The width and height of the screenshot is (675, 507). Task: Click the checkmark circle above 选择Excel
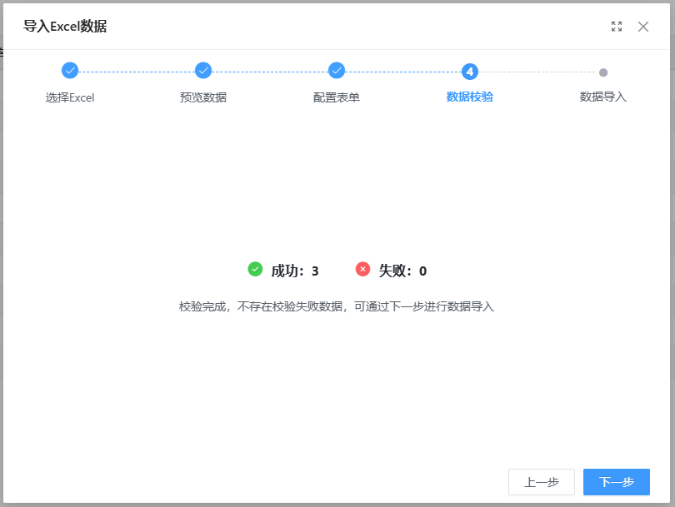(70, 71)
